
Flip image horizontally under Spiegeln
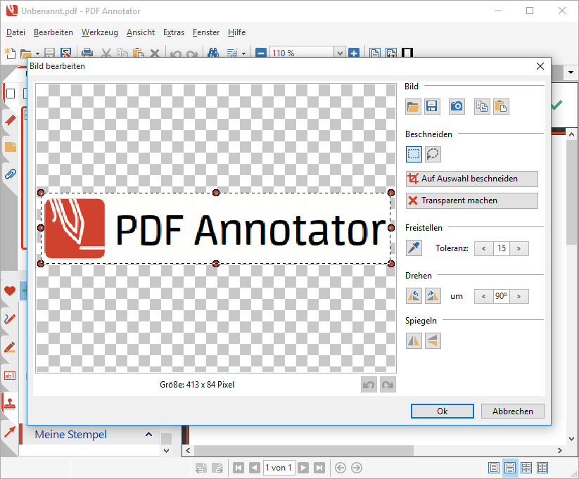414,340
